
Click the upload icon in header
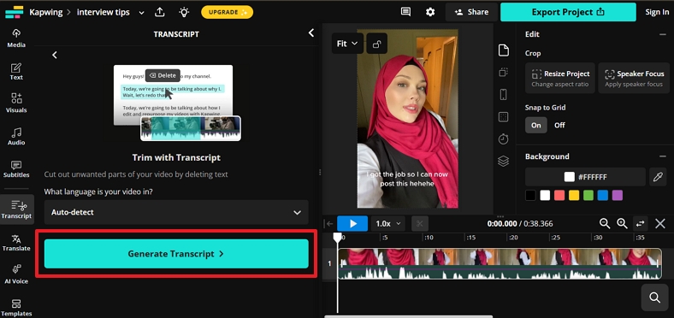pos(160,12)
